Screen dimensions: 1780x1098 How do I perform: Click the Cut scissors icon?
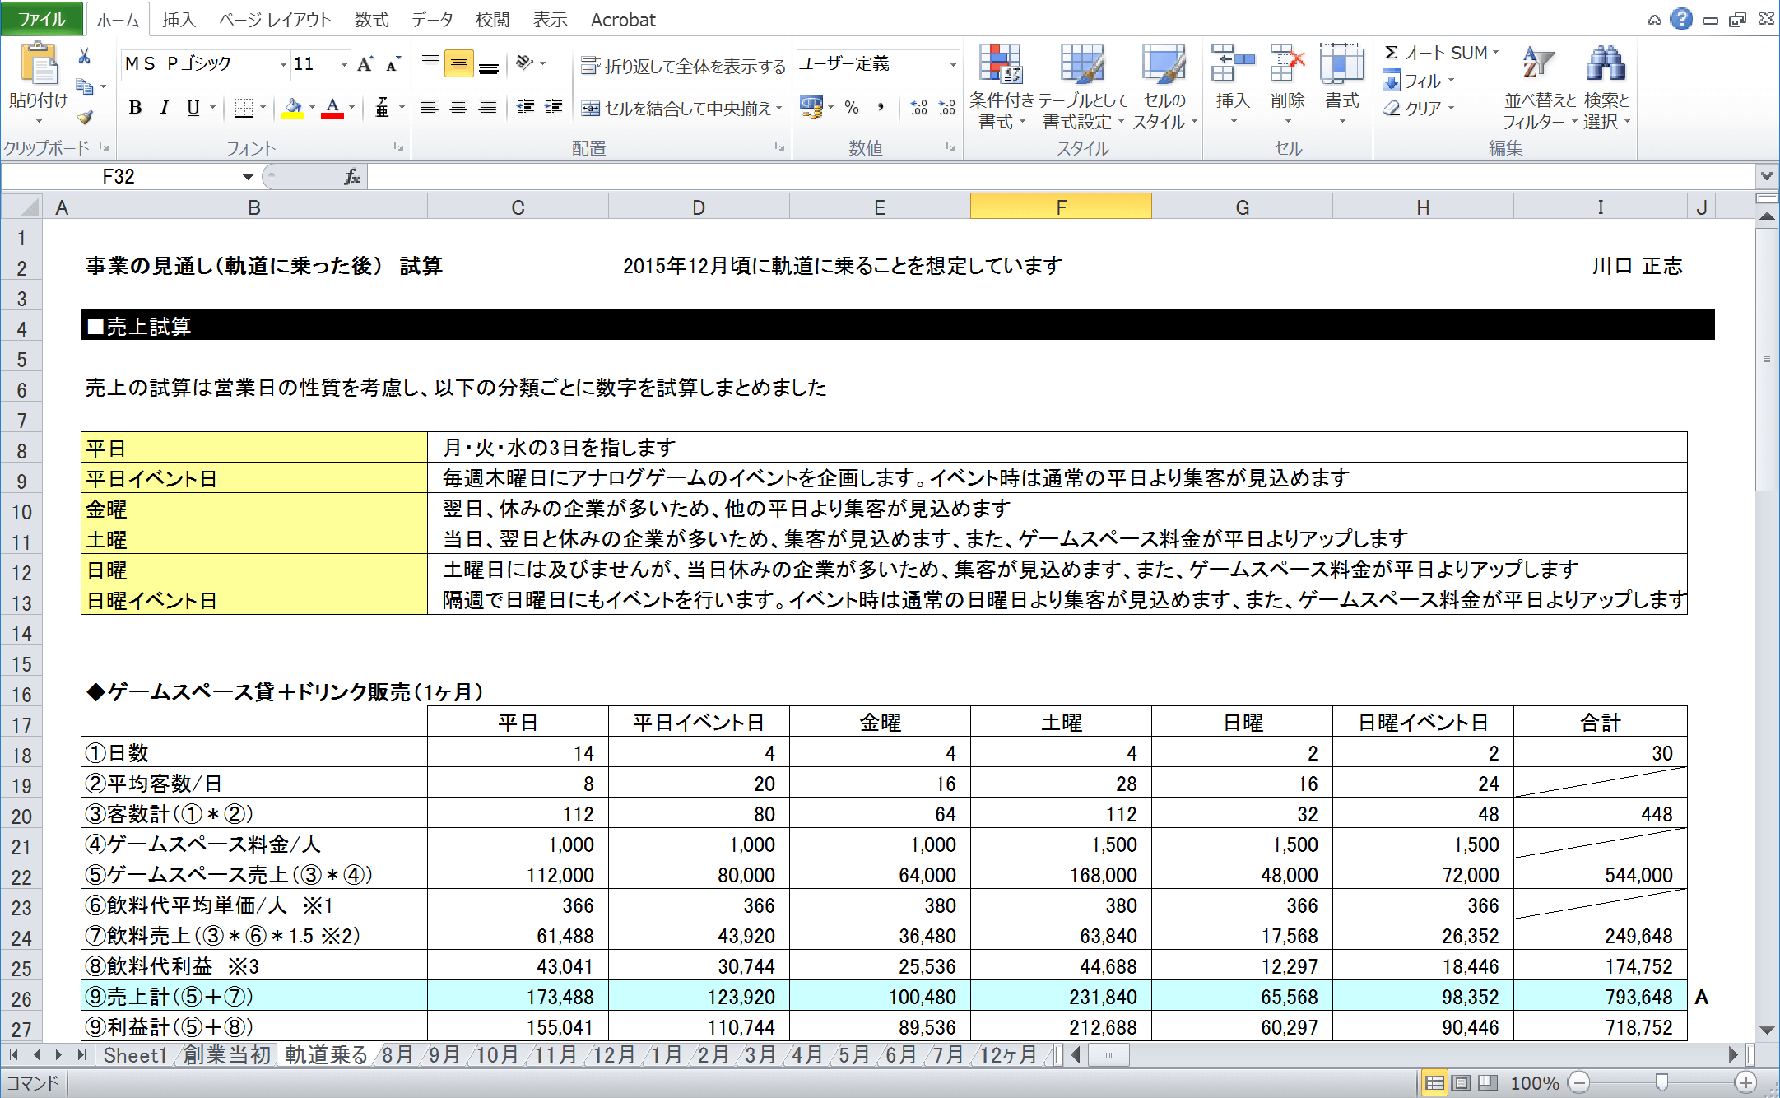85,56
